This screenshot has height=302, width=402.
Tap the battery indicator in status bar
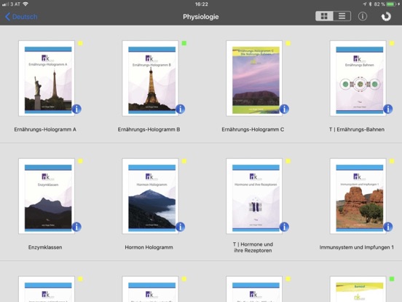click(392, 4)
